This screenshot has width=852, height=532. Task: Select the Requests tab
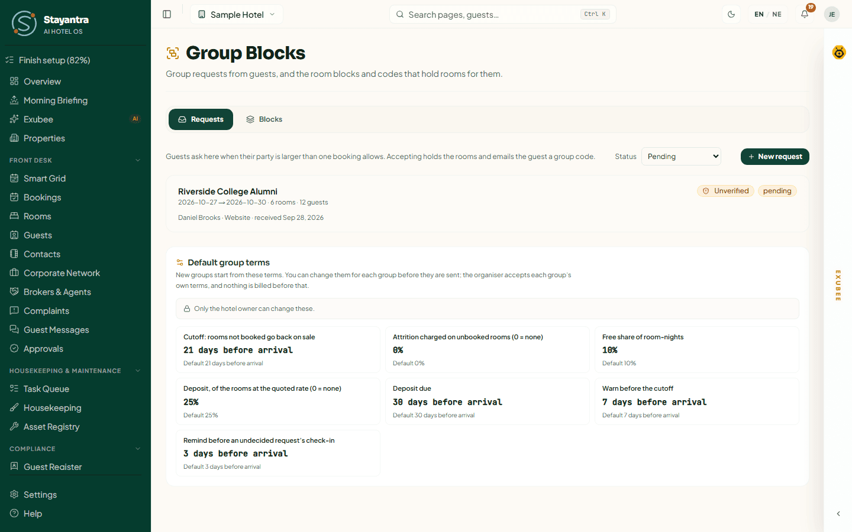click(x=201, y=119)
